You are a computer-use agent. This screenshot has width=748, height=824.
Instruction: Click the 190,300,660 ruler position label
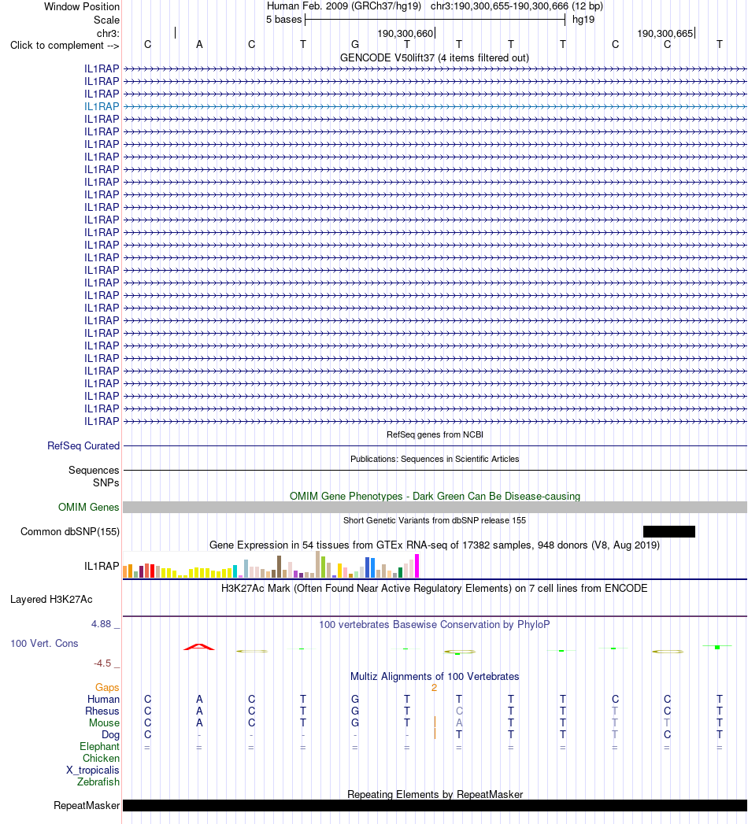(405, 34)
